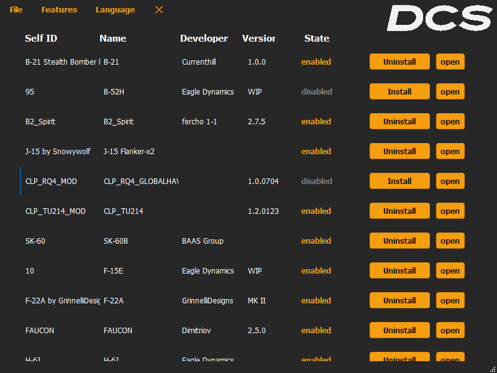The height and width of the screenshot is (373, 497).
Task: Install the B-52H mod
Action: coord(399,92)
